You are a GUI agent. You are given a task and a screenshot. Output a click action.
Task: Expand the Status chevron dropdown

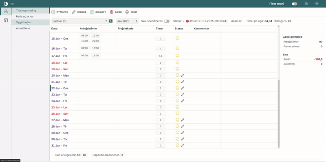tap(183, 21)
